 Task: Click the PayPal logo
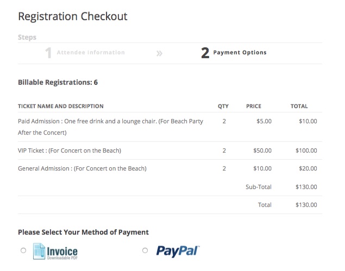(x=178, y=251)
